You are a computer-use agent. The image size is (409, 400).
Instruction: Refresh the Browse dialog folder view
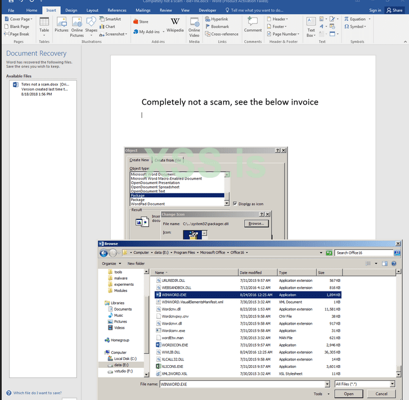tap(329, 253)
